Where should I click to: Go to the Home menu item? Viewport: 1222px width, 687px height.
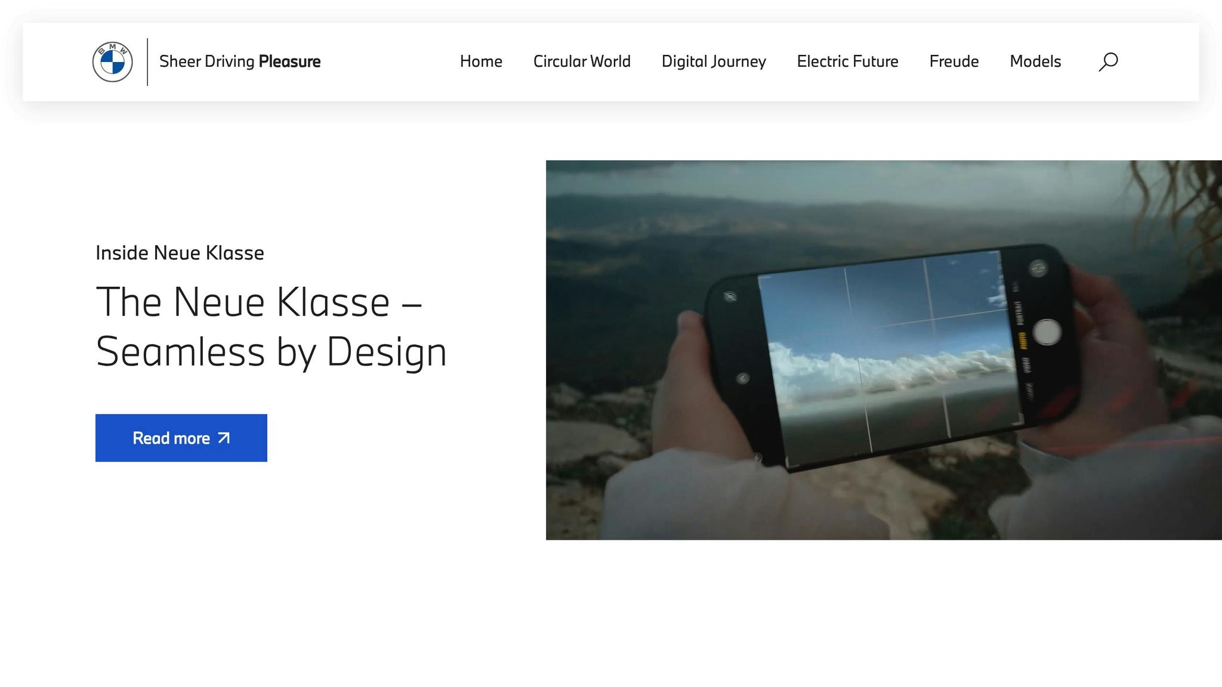pyautogui.click(x=481, y=61)
